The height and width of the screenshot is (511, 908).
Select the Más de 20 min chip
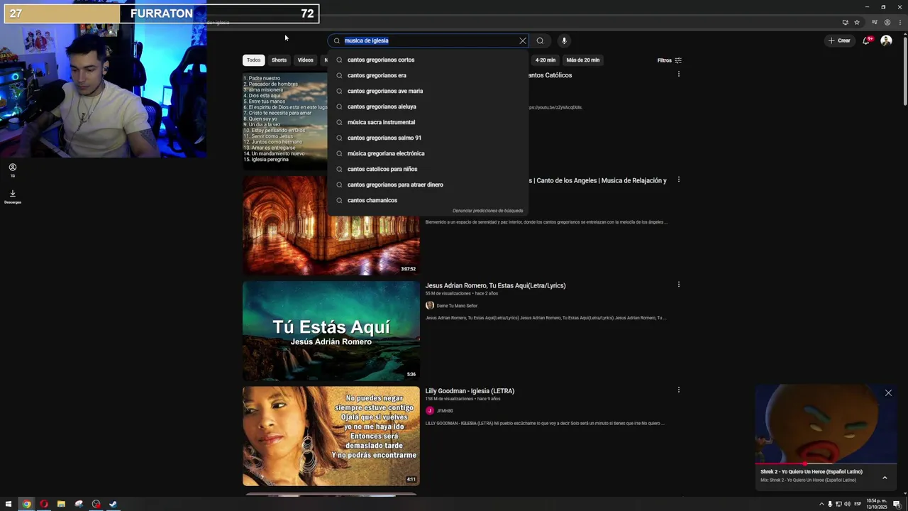coord(582,60)
